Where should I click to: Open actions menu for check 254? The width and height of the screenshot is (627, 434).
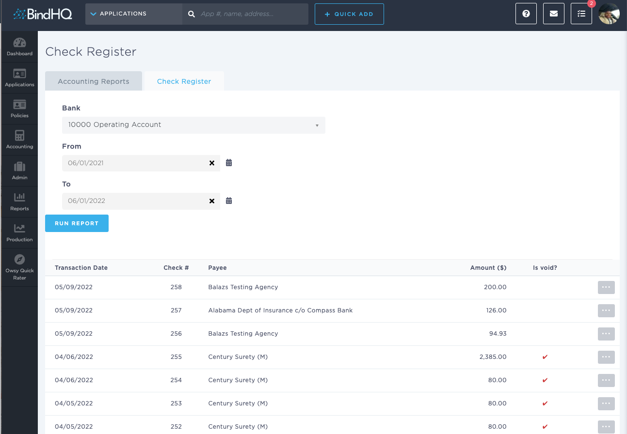606,380
